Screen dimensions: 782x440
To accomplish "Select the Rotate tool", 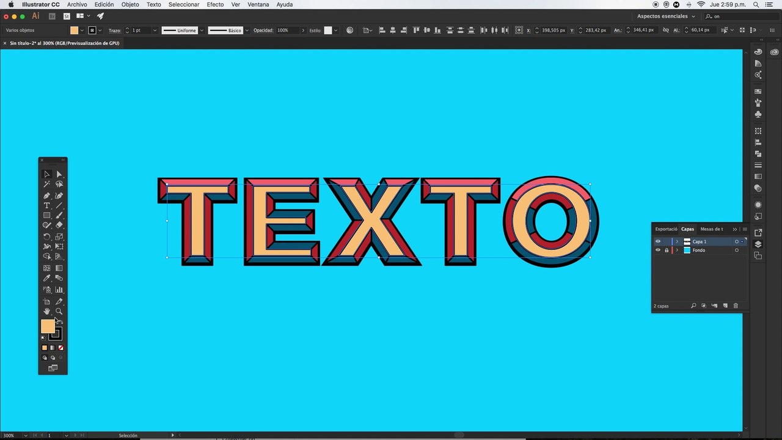I will [x=46, y=237].
